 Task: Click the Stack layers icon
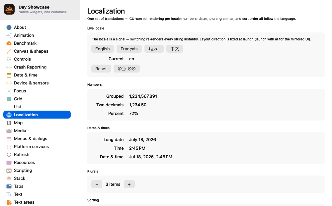tap(9, 179)
